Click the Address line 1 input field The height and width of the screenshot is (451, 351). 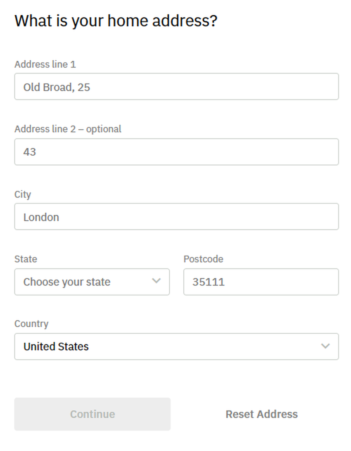click(206, 87)
